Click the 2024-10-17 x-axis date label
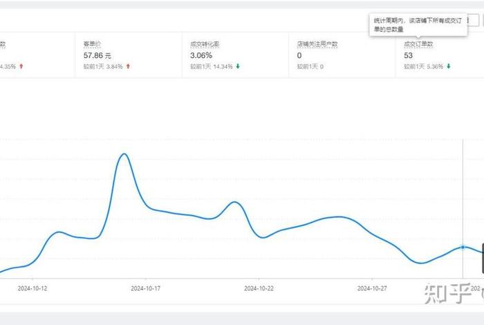The height and width of the screenshot is (325, 484). click(x=146, y=288)
